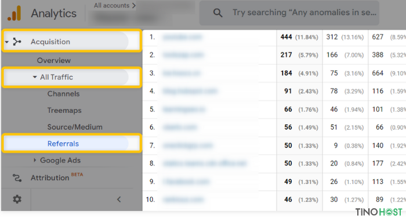Click users value 184 (4.91%)
The image size is (406, 217).
coord(299,73)
